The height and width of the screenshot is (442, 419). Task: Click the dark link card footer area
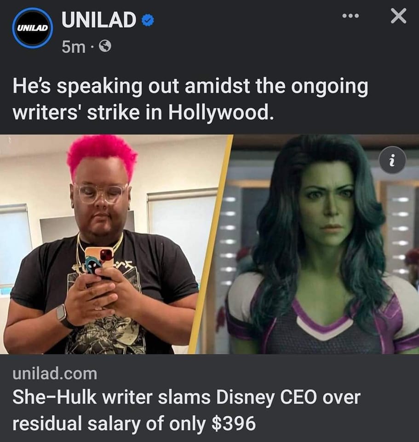click(210, 398)
